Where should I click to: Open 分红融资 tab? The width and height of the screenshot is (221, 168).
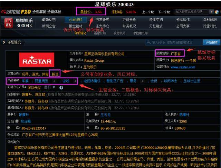tap(156, 26)
